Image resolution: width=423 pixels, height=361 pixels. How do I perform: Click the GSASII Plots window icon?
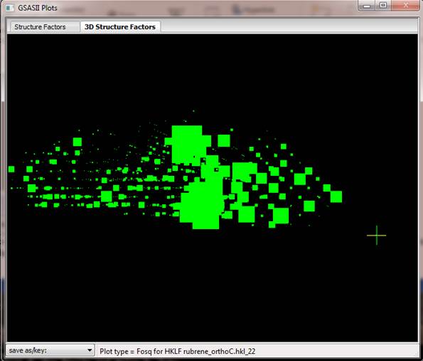click(x=10, y=8)
